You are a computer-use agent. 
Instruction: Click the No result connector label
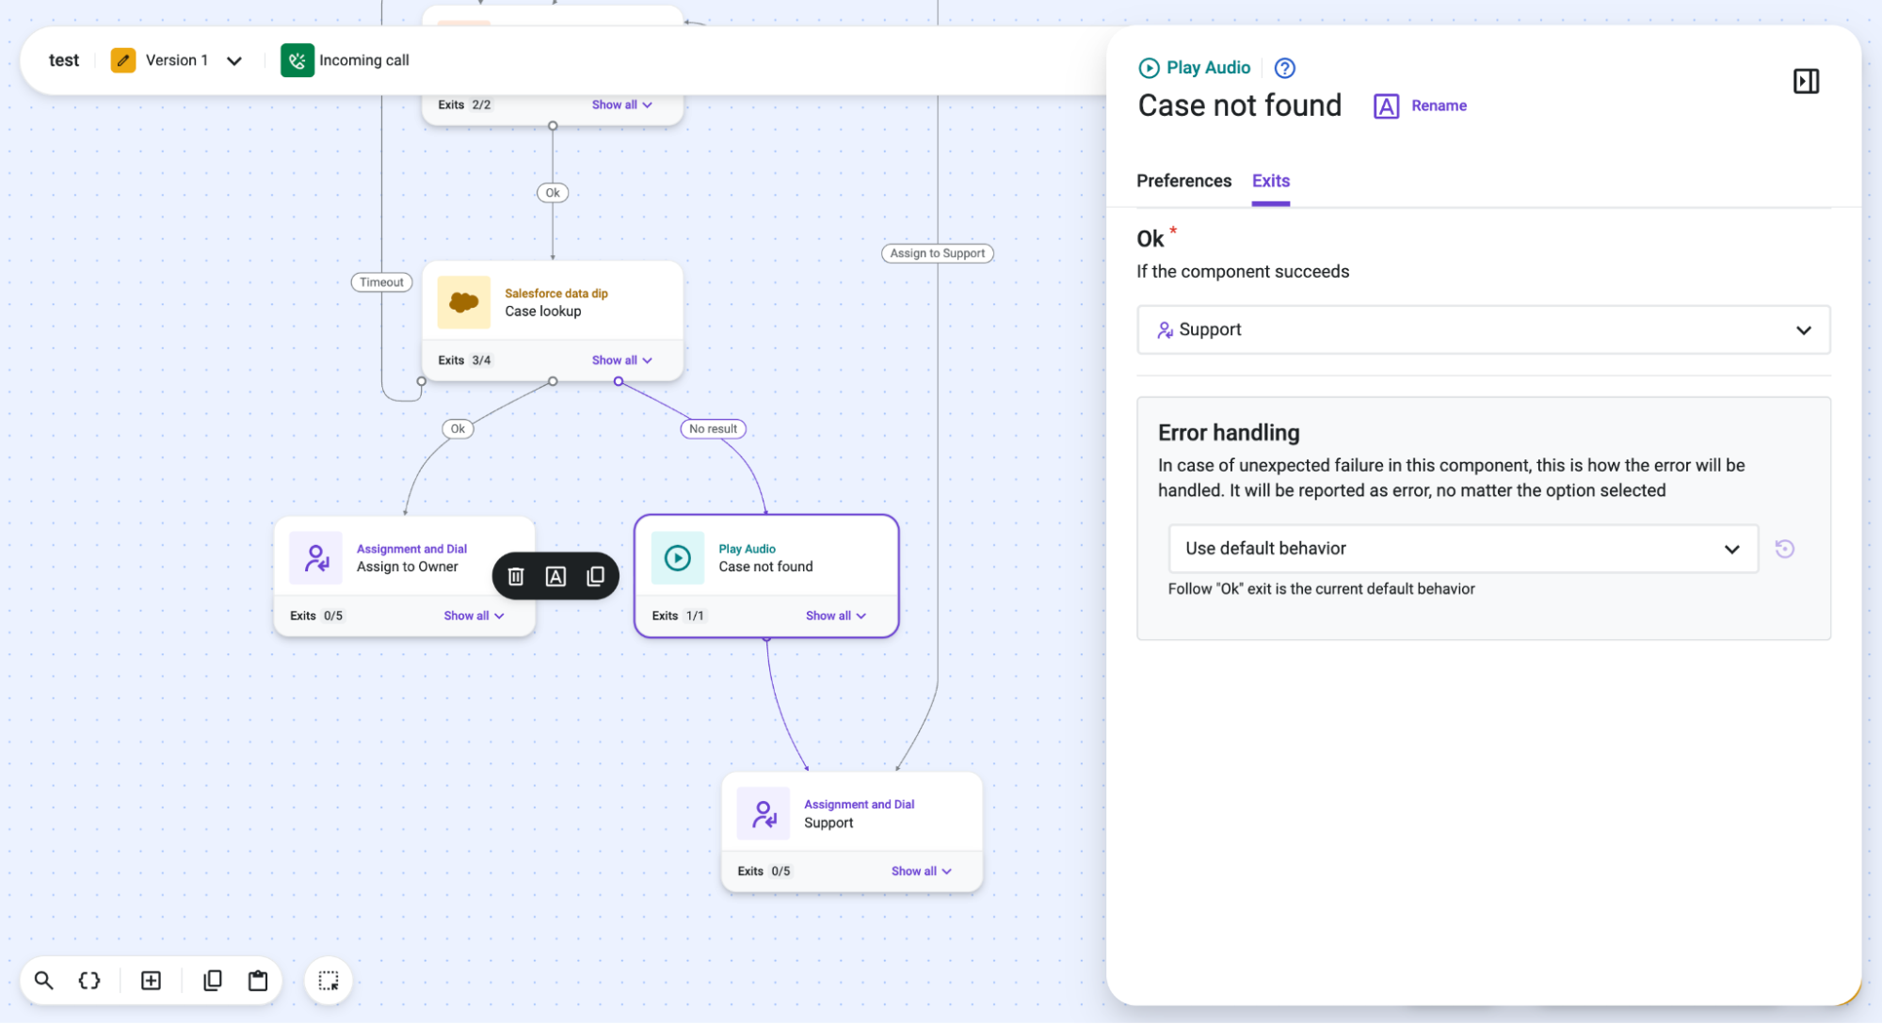[x=713, y=429]
